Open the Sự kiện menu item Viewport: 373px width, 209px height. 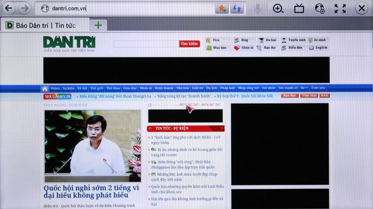tap(68, 89)
